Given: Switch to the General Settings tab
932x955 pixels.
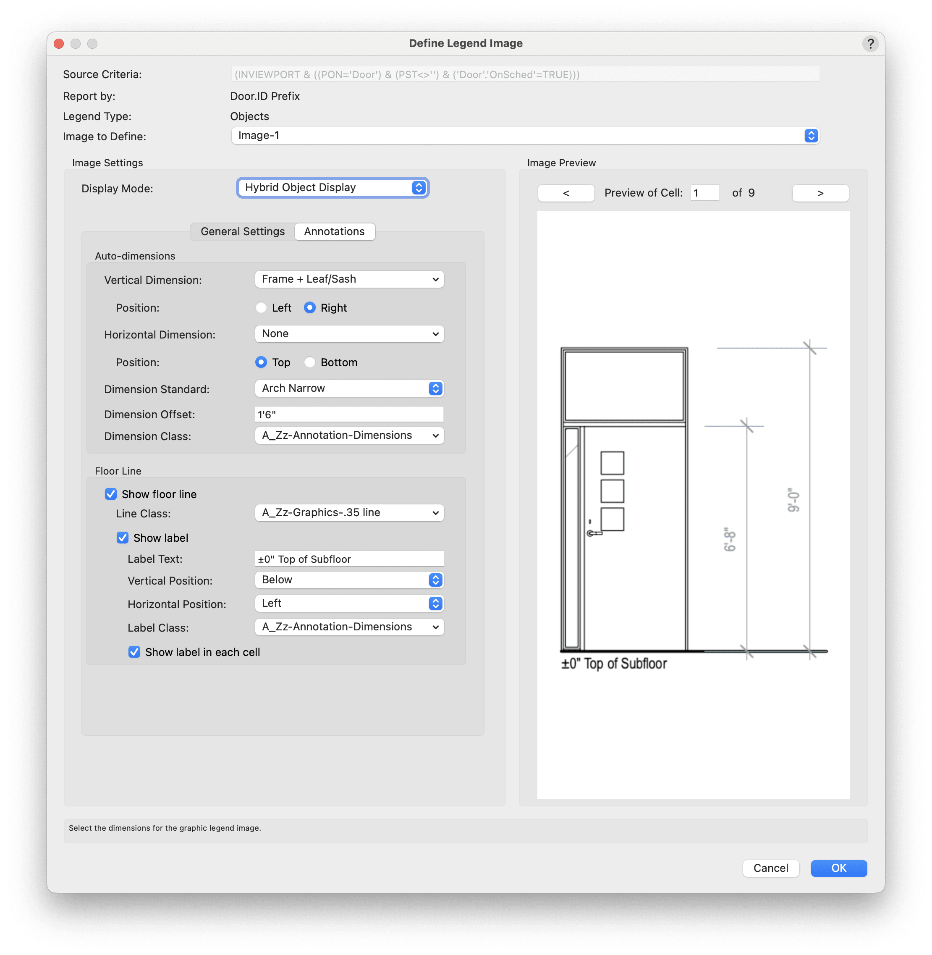Looking at the screenshot, I should [x=243, y=232].
